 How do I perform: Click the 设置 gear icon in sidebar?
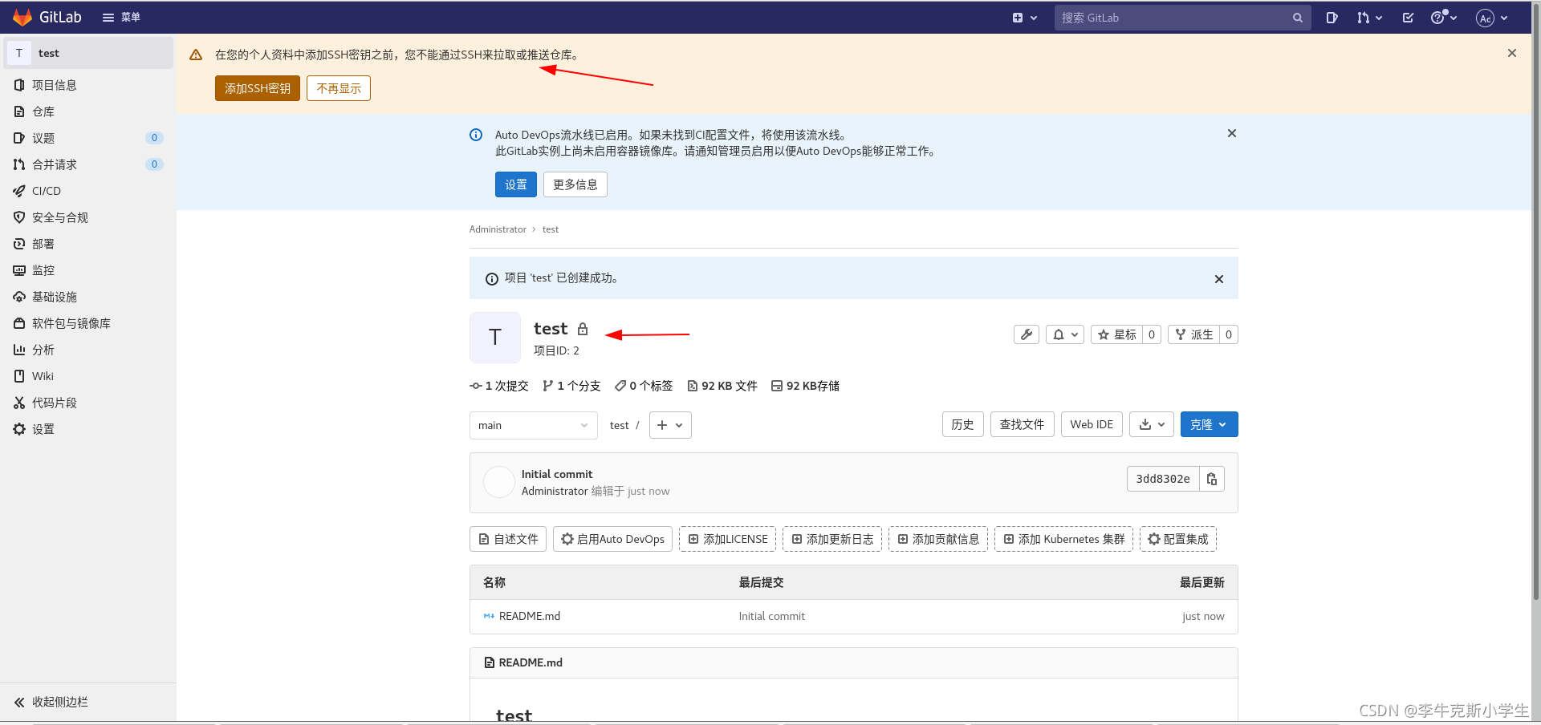[x=19, y=429]
